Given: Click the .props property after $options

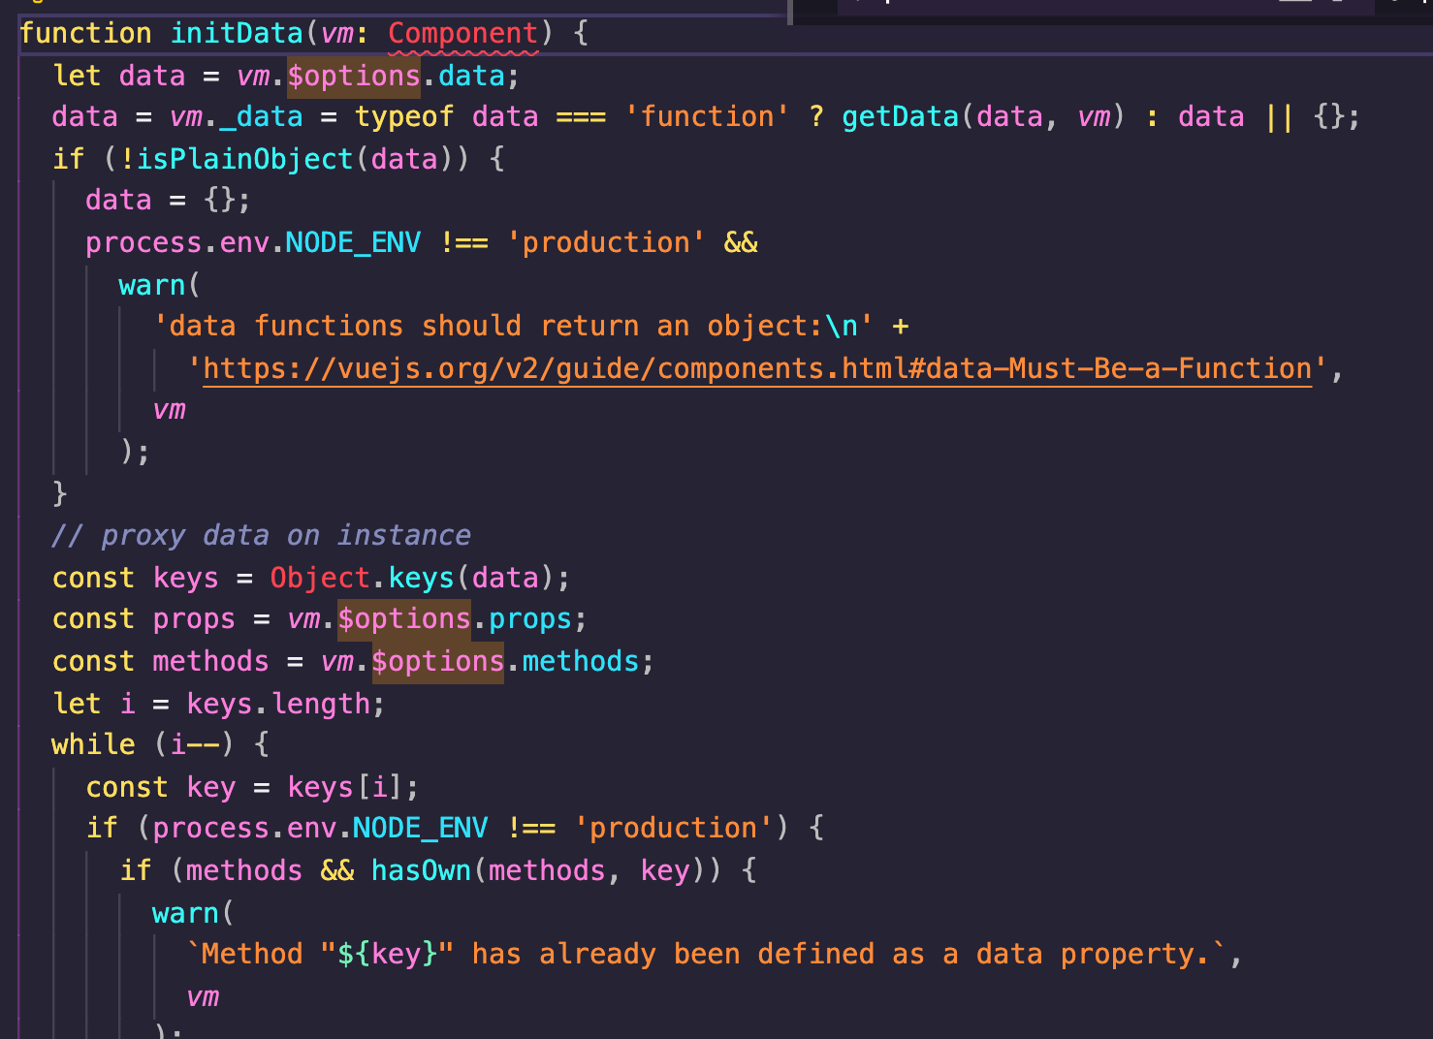Looking at the screenshot, I should tap(530, 618).
